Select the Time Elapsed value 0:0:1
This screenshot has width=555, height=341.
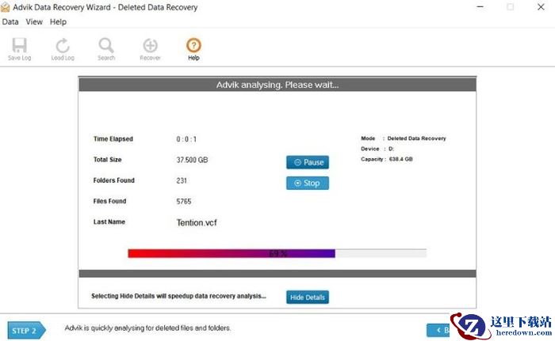(186, 139)
